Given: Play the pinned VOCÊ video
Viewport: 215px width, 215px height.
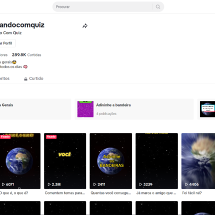Looking at the screenshot, I should [x=65, y=161].
